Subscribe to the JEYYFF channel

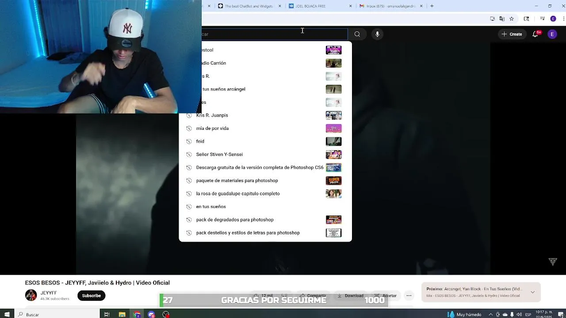(92, 295)
